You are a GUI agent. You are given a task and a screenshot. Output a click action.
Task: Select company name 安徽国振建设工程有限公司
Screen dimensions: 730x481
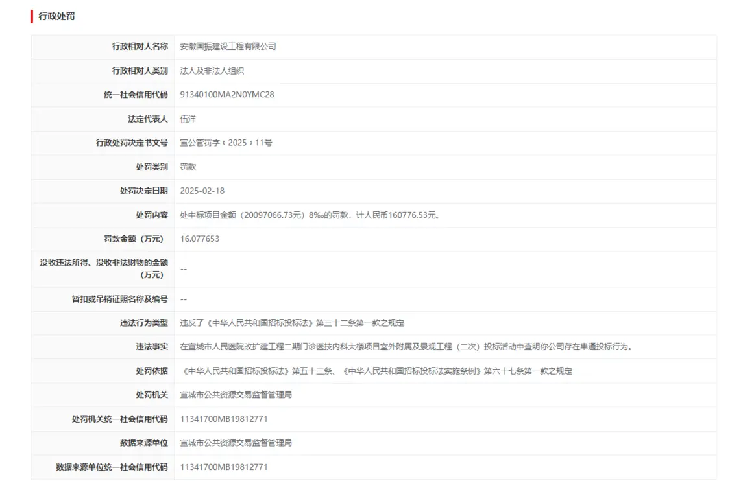tap(228, 47)
